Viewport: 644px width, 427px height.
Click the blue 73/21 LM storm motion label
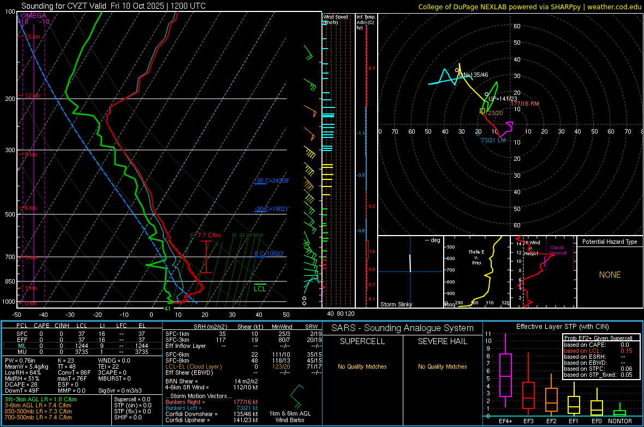click(x=493, y=140)
